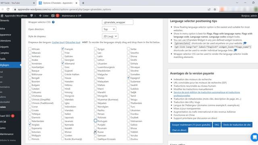Check the Turc language checkbox
The width and height of the screenshot is (258, 145).
[x=128, y=106]
